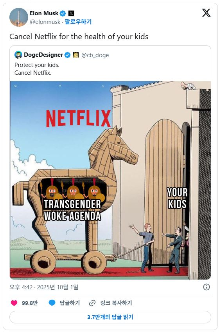Read 3.7만 replies button
This screenshot has height=332, width=221.
pyautogui.click(x=110, y=317)
